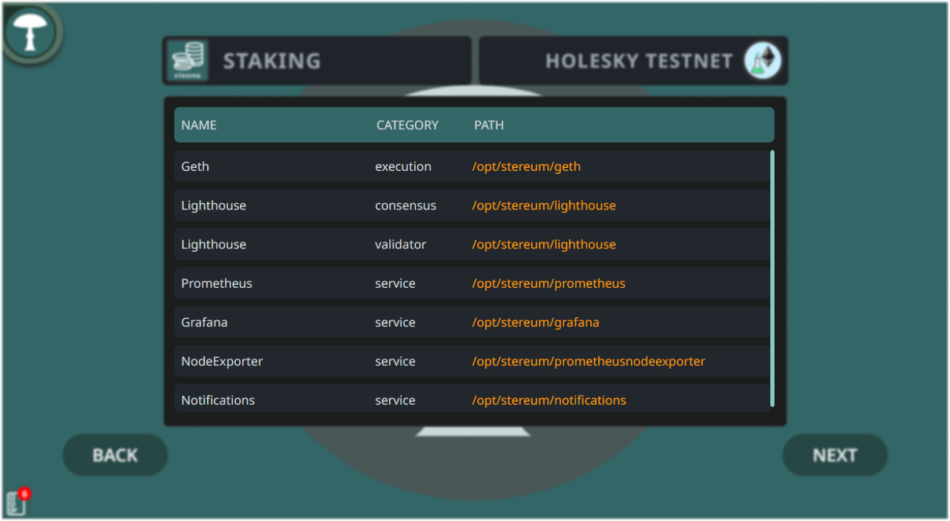Edit the /opt/stereum/notifications path

tap(549, 400)
